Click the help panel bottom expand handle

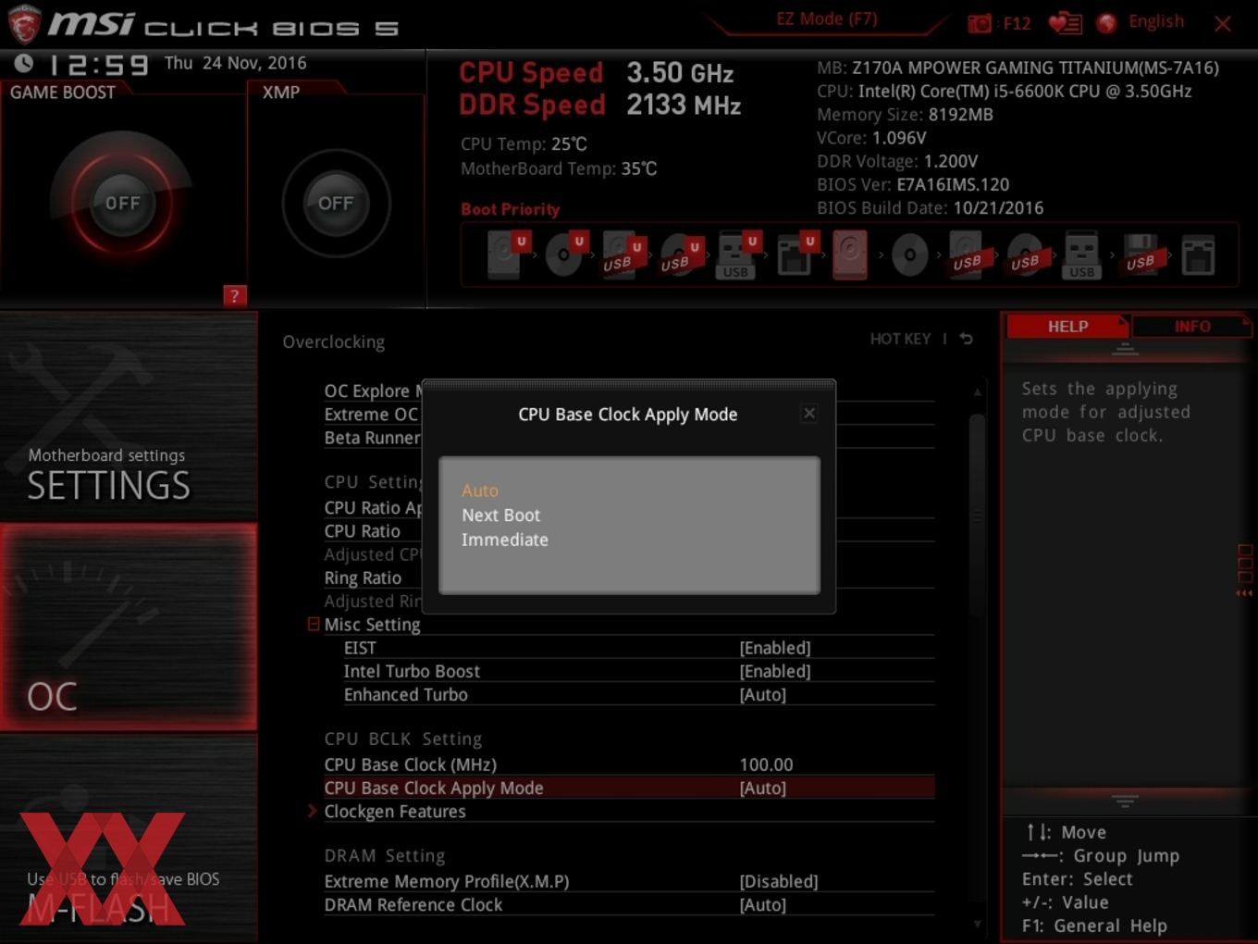(x=1125, y=801)
